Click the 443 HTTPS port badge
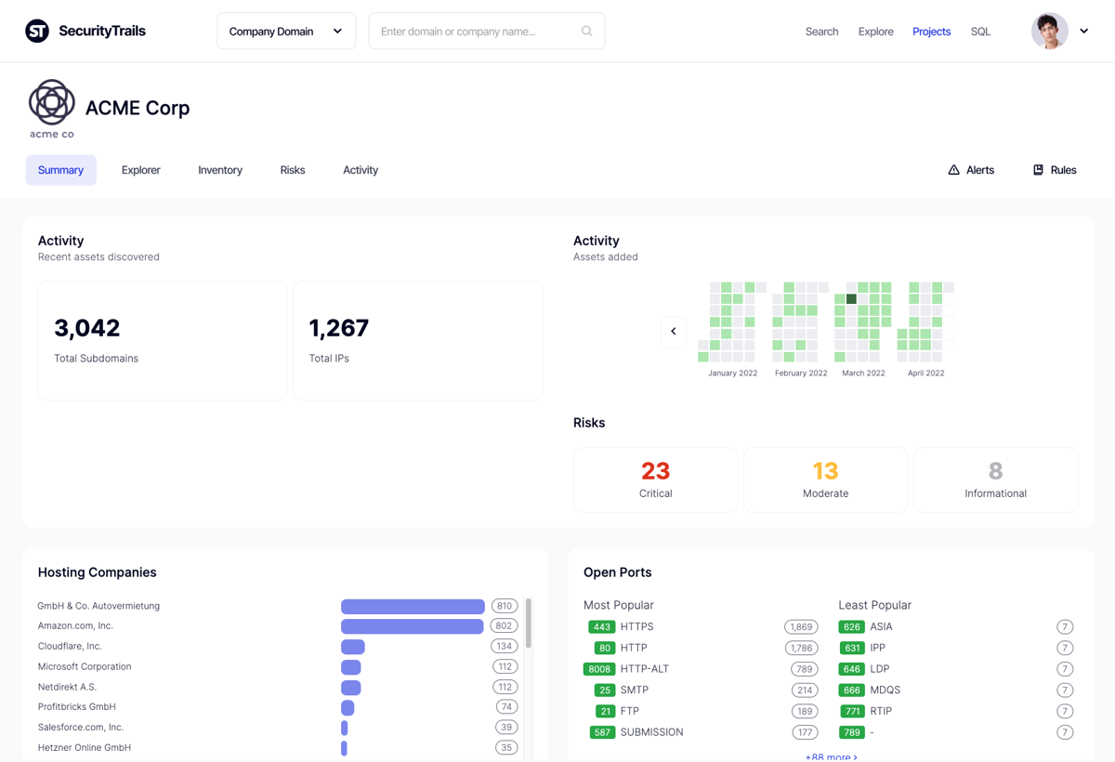The height and width of the screenshot is (762, 1115). (x=602, y=626)
